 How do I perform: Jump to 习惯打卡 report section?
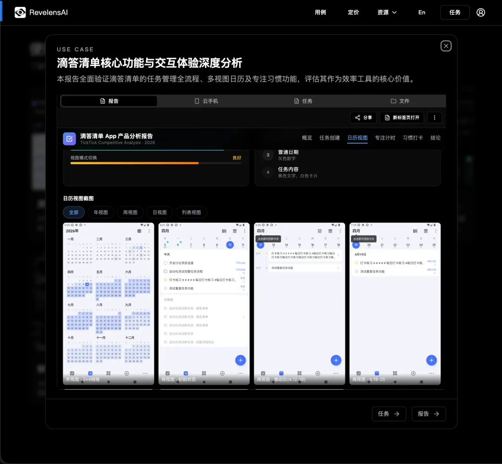[x=413, y=138]
